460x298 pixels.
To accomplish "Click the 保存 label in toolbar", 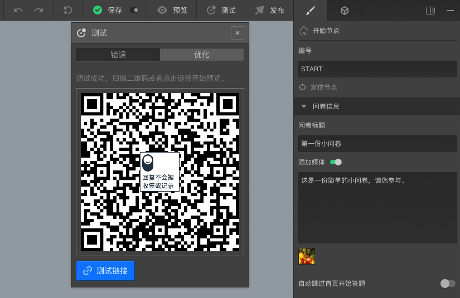I will click(x=115, y=10).
